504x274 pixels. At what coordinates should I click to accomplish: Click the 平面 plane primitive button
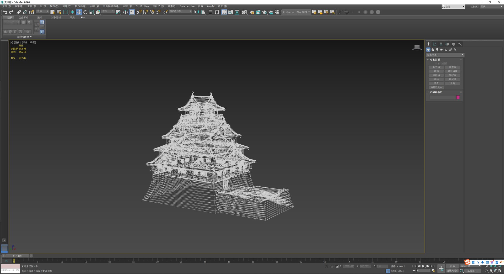453,83
